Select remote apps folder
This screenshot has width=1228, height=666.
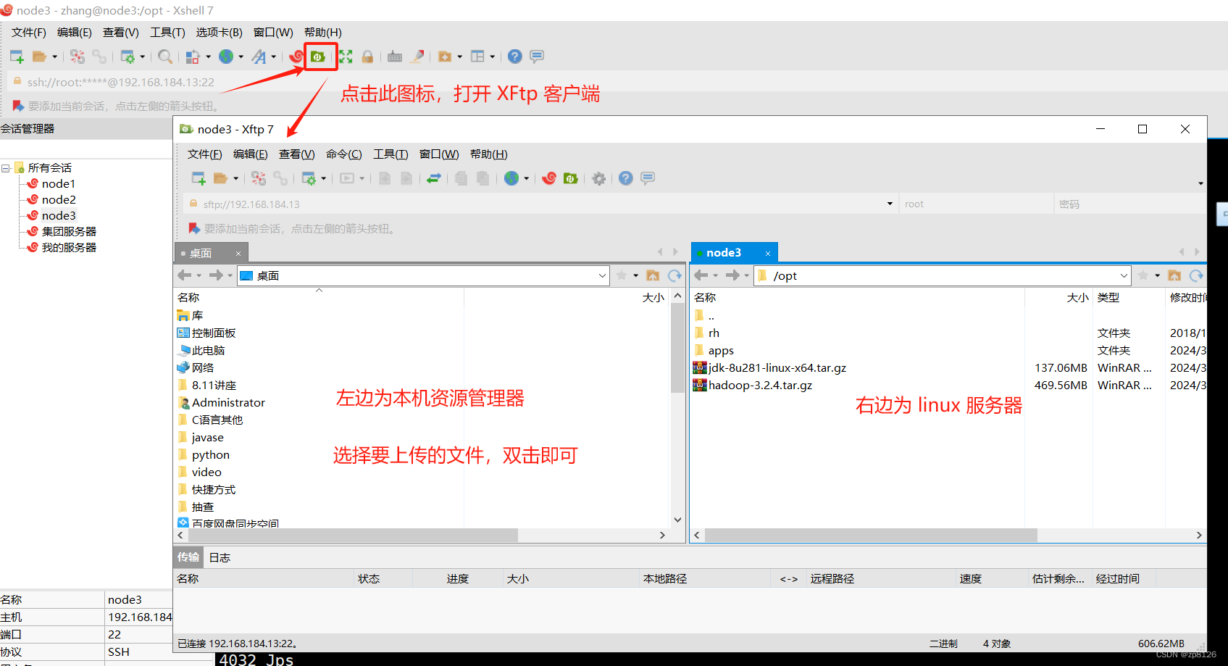[721, 351]
